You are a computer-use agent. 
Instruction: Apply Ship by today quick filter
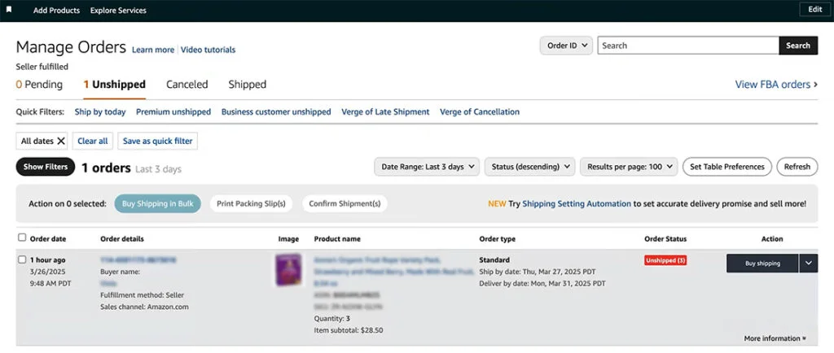(100, 112)
